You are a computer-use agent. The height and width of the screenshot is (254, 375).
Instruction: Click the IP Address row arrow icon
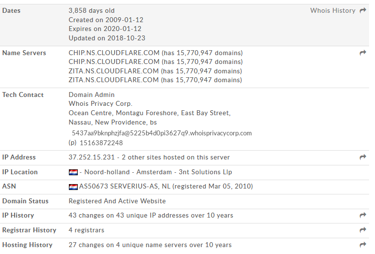pos(363,157)
